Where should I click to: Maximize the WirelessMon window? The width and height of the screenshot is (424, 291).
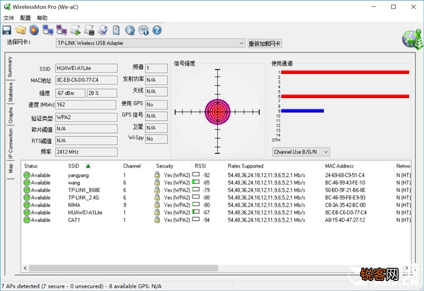click(393, 7)
